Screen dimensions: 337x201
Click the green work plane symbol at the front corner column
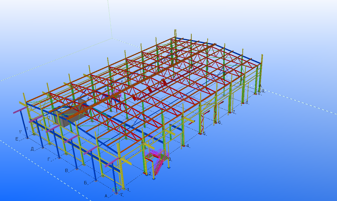pos(116,190)
